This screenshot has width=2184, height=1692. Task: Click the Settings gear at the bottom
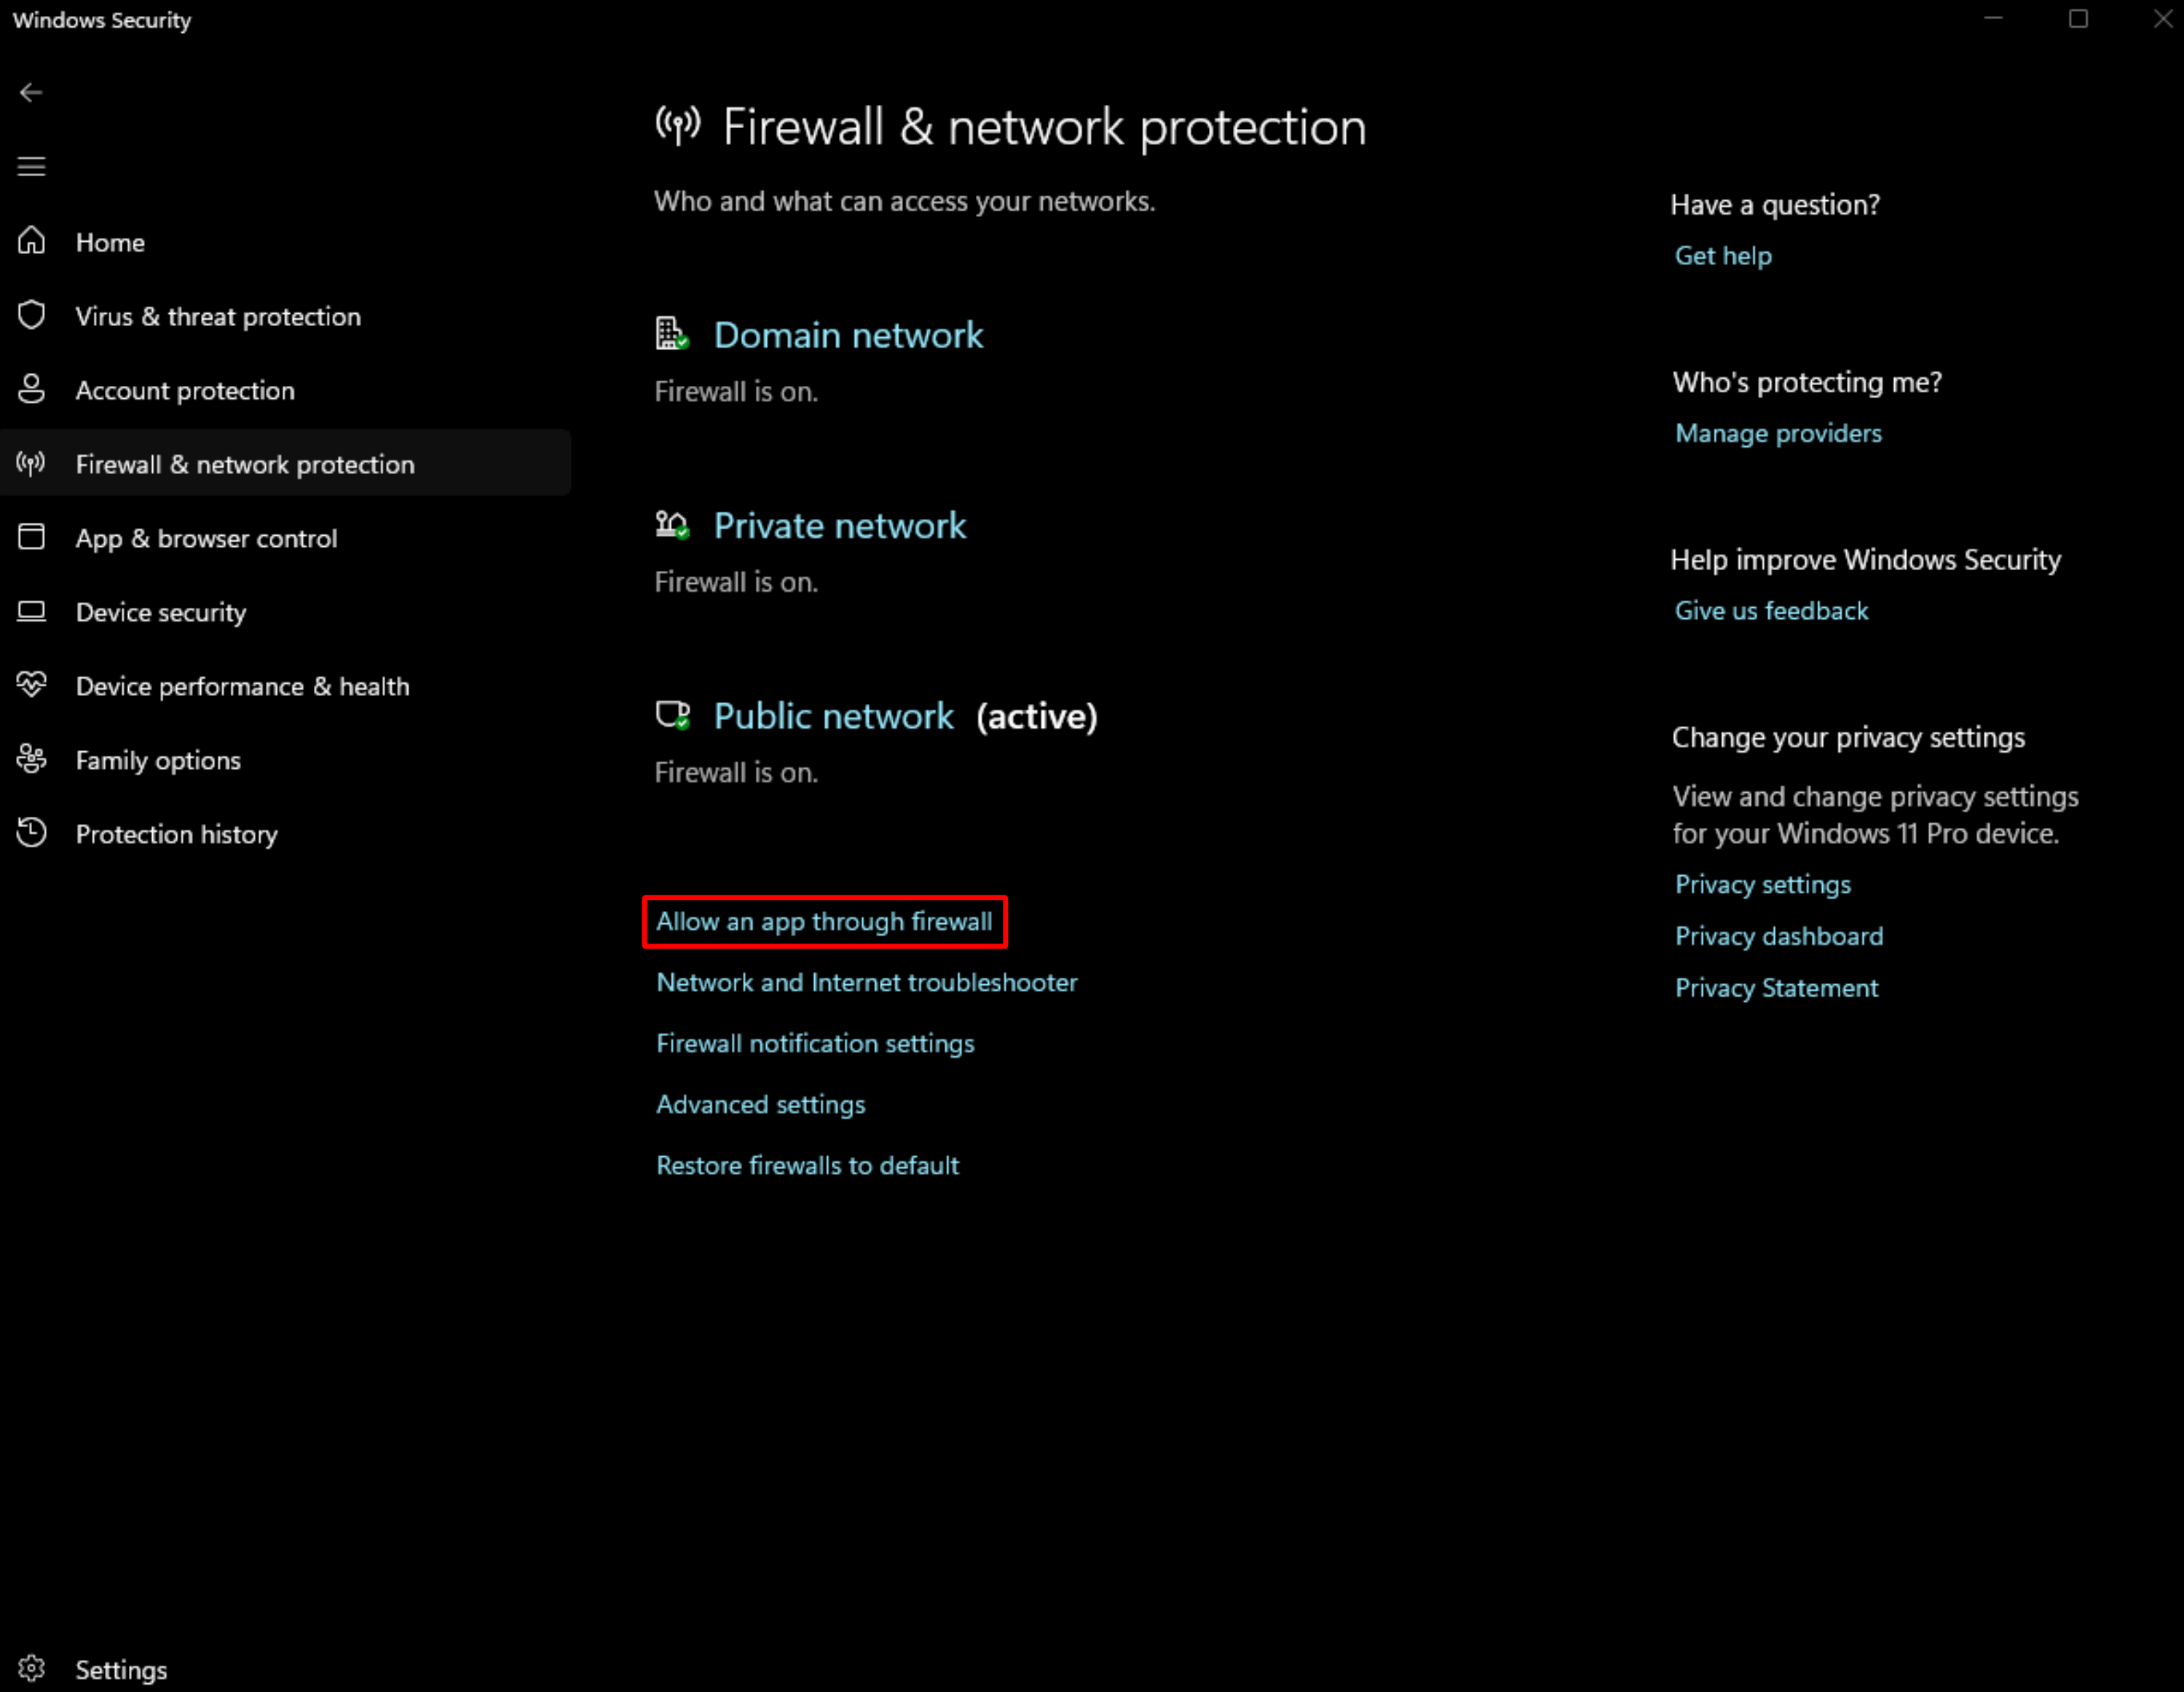[x=31, y=1668]
